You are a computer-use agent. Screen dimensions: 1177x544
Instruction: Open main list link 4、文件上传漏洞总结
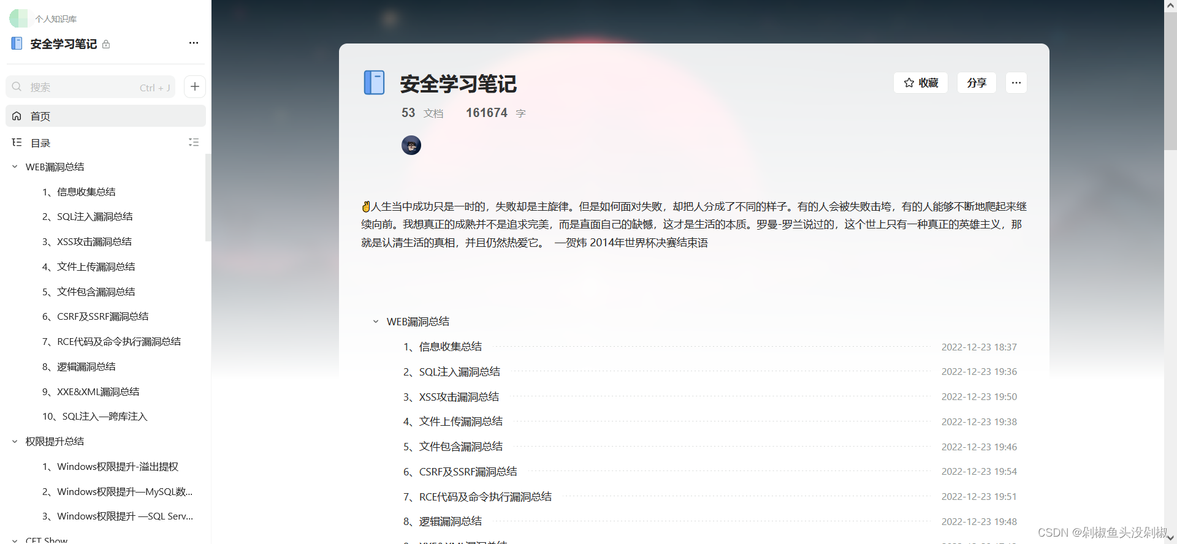(x=453, y=421)
